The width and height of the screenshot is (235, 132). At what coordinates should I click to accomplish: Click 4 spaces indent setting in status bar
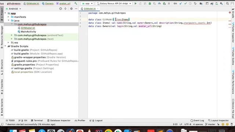(198, 124)
